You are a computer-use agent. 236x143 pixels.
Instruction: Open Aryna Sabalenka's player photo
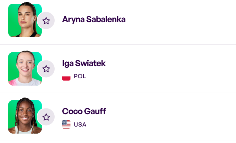pos(24,19)
